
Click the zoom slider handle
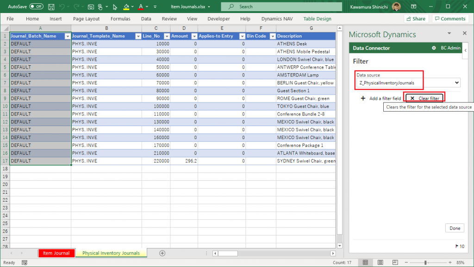[425, 262]
